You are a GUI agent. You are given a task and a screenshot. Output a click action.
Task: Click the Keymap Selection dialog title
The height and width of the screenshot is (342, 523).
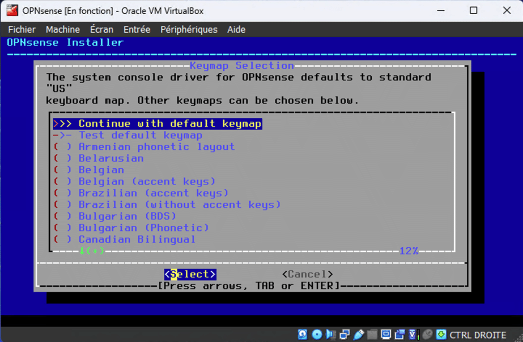click(242, 66)
